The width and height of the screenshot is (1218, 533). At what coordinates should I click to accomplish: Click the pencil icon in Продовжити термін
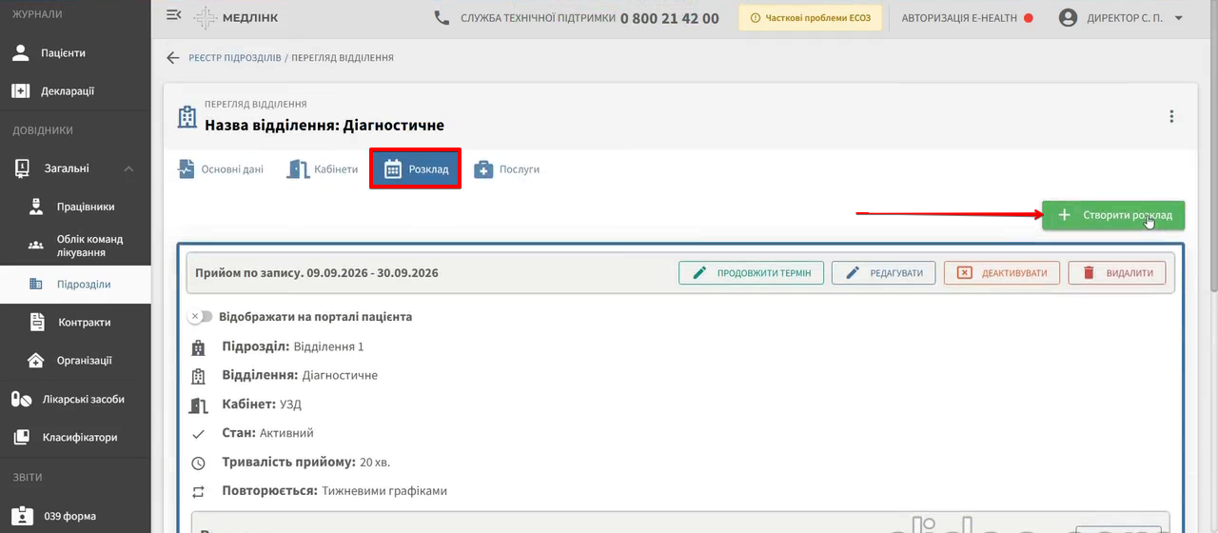699,272
